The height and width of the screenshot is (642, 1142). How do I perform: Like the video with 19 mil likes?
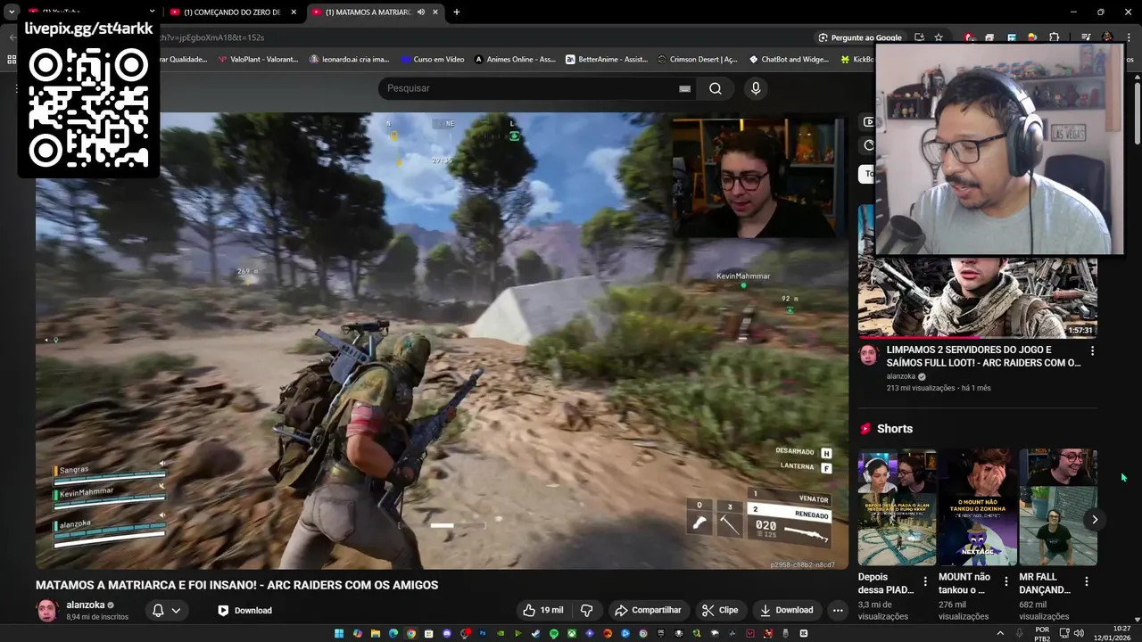pyautogui.click(x=543, y=610)
